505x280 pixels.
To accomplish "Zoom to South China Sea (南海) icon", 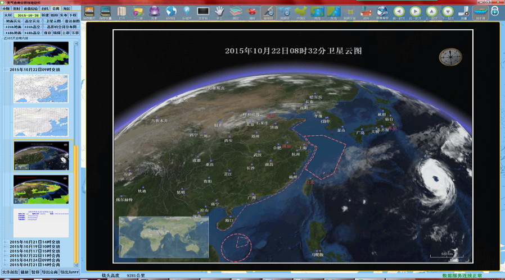I will click(317, 13).
